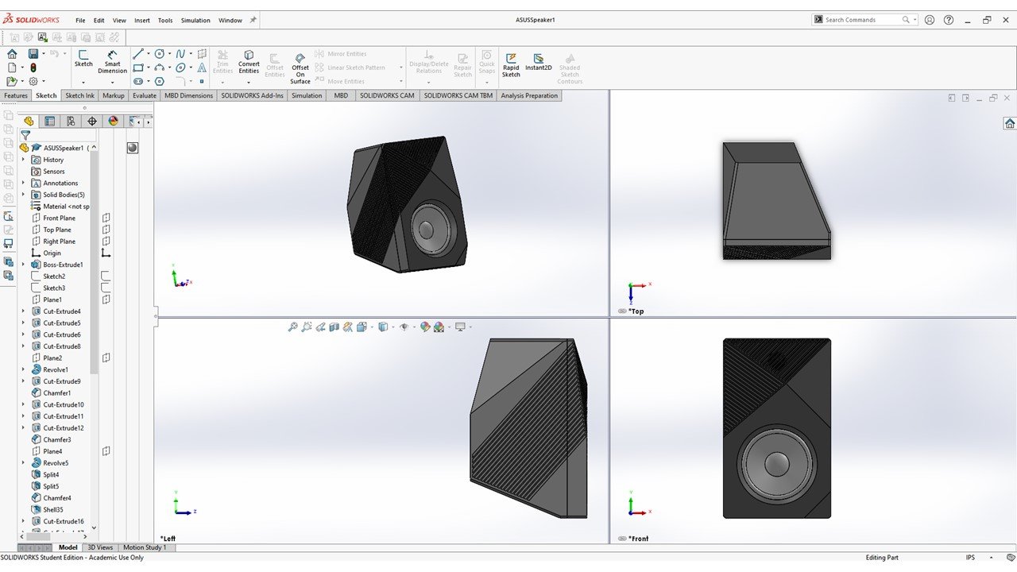Toggle Plane1 visibility in display pane
Screen dimensions: 1017x572
(106, 300)
